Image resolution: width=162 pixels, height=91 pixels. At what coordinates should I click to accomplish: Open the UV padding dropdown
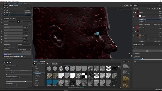pos(25,49)
